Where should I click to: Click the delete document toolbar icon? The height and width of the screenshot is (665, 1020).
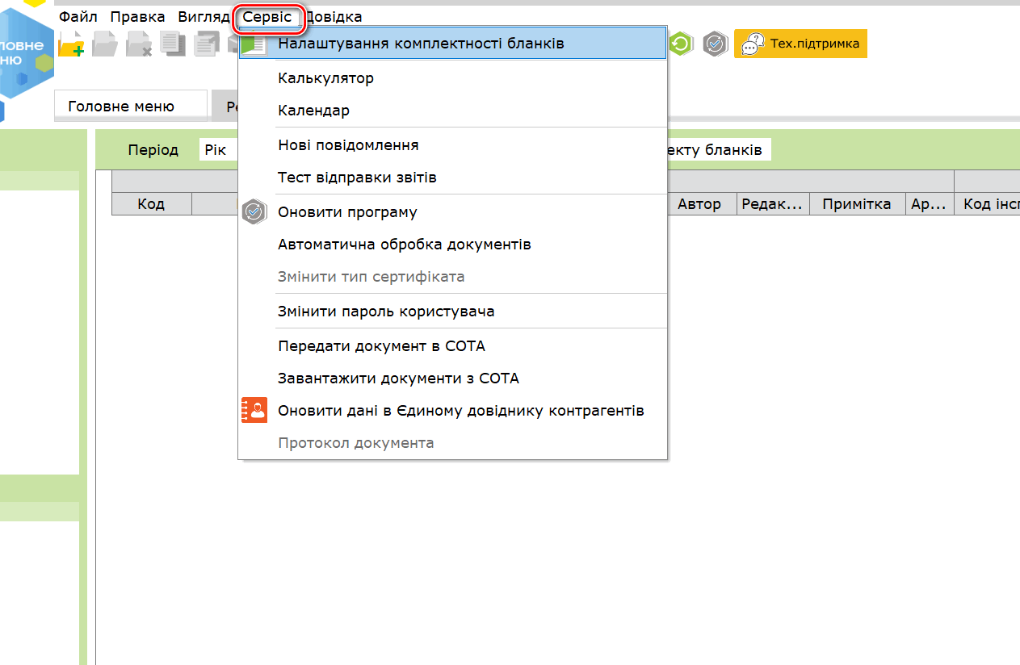pos(139,44)
